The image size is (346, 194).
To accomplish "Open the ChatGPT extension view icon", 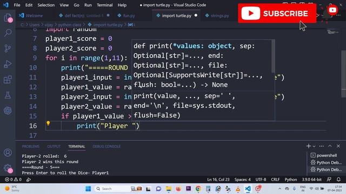I will (8, 110).
